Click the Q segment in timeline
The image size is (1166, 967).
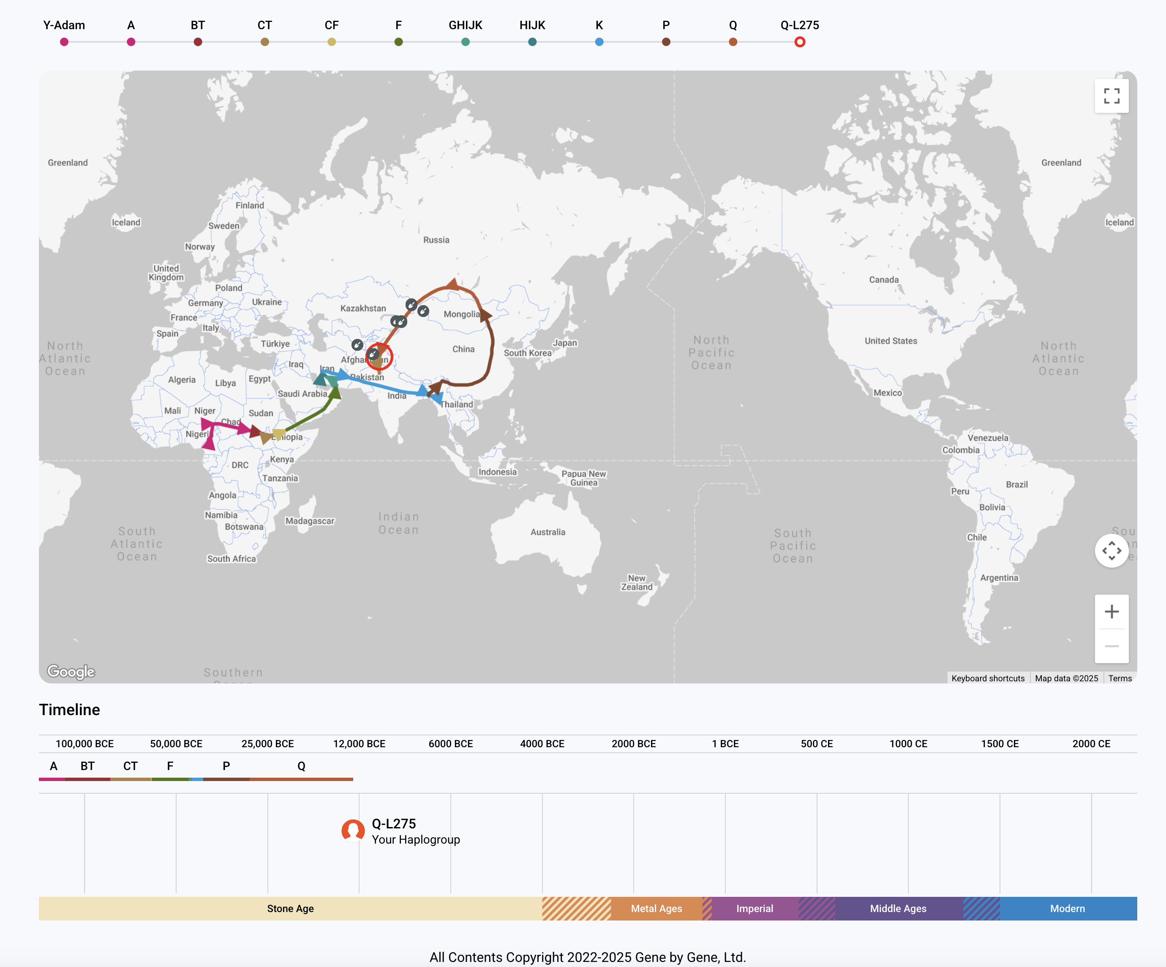[x=302, y=779]
